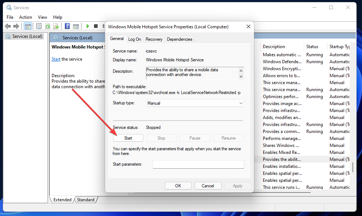Toggle the Show/Hide Console Tree icon

[x=28, y=26]
